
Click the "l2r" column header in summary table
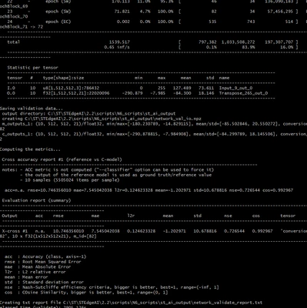coord(131,216)
